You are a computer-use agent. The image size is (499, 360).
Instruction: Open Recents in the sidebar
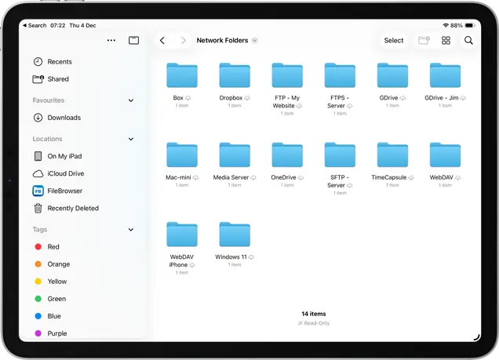(59, 62)
